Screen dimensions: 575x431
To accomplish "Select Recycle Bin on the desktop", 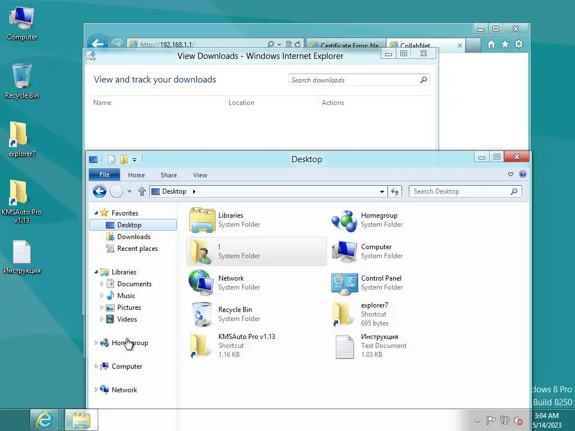I will click(x=22, y=81).
